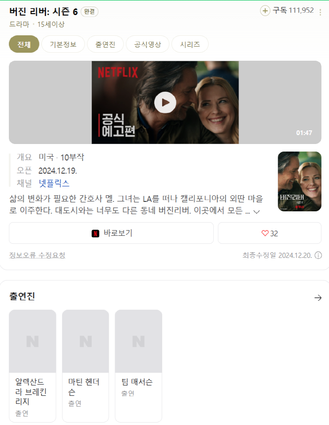Open 마틴 헨더슨 cast card
This screenshot has width=329, height=425.
coord(86,365)
